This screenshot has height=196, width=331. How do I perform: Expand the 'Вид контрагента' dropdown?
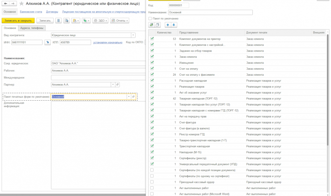pos(133,35)
